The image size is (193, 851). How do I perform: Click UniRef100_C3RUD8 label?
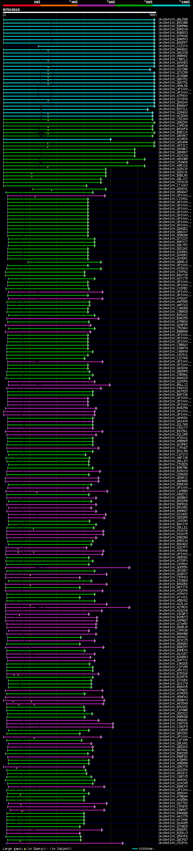coord(173,308)
